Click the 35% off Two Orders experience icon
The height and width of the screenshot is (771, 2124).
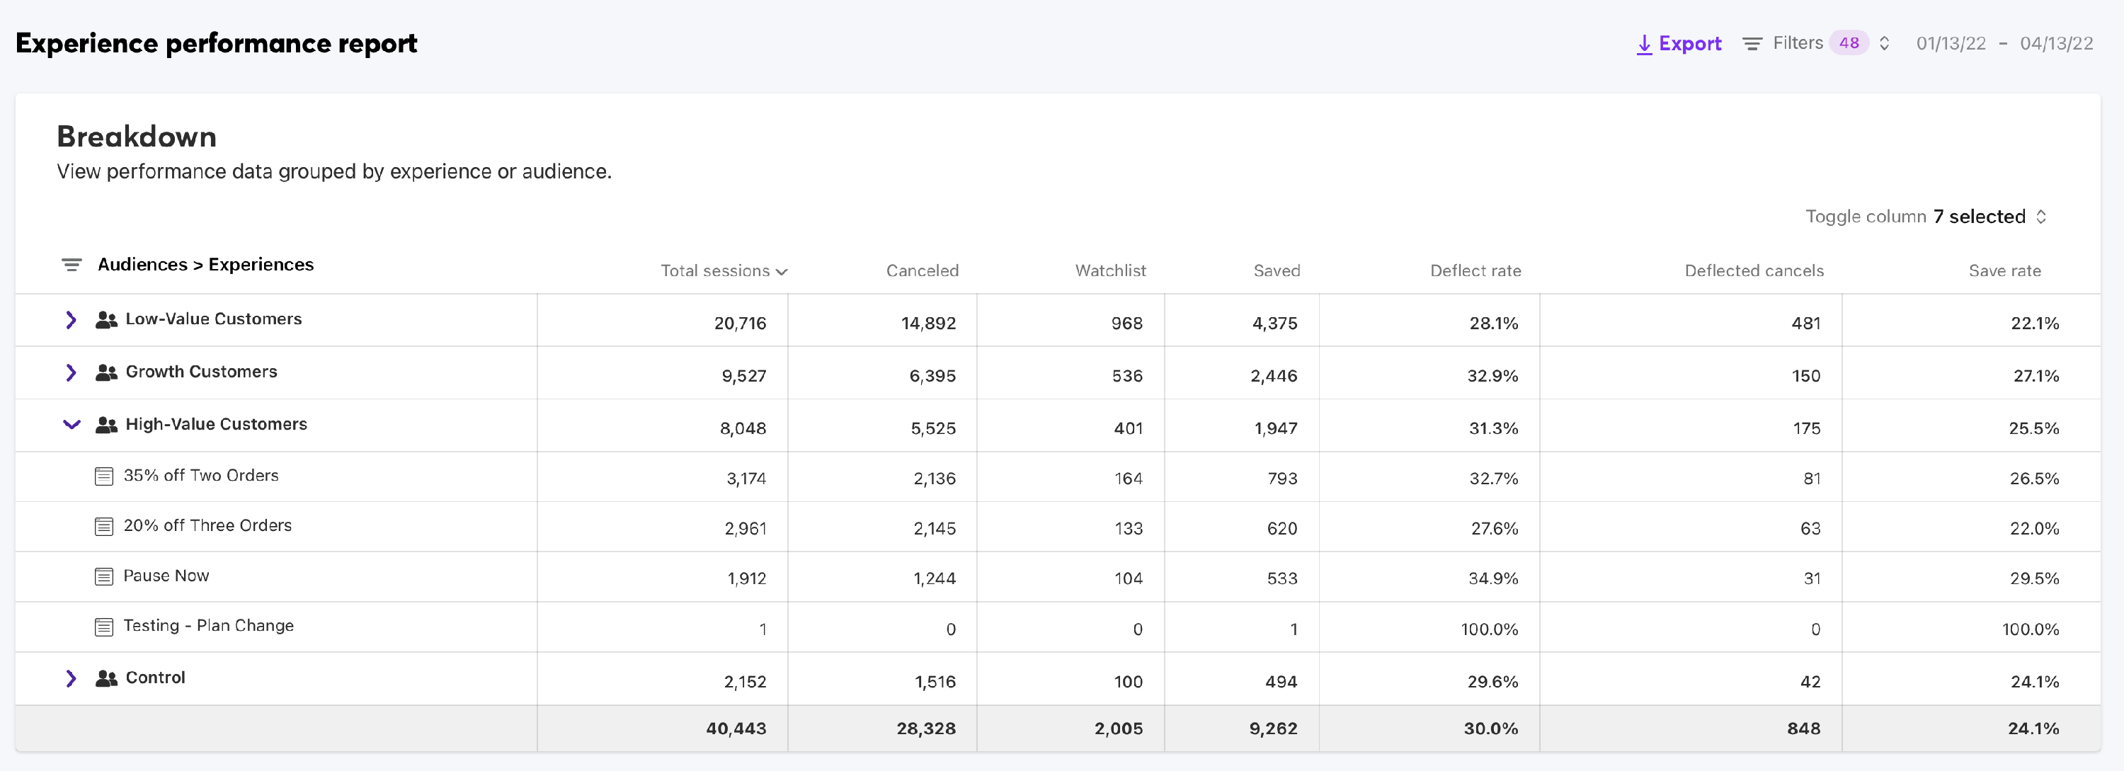point(104,476)
